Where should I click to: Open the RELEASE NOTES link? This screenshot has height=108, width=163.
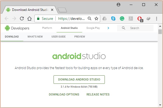(98, 94)
